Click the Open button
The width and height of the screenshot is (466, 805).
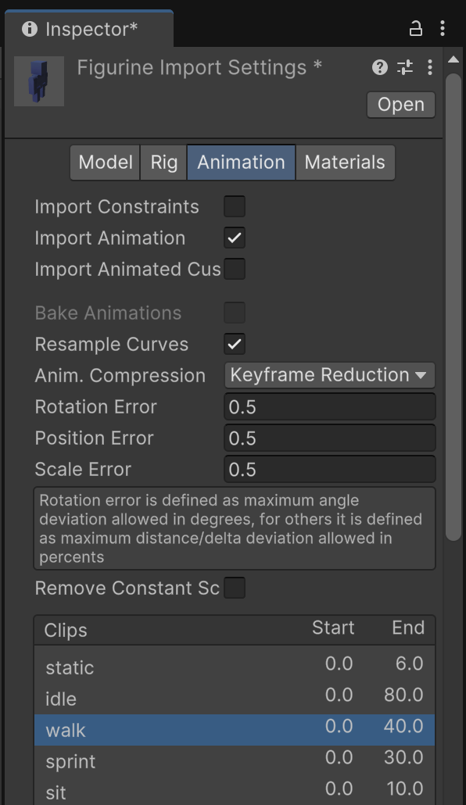(x=401, y=105)
